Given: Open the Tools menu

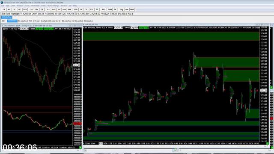Looking at the screenshot, I should pos(27,6).
